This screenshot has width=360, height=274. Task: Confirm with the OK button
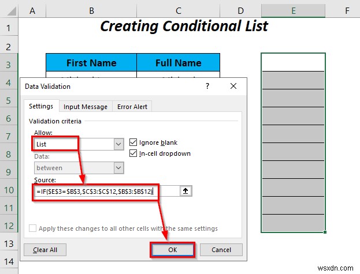pos(173,250)
